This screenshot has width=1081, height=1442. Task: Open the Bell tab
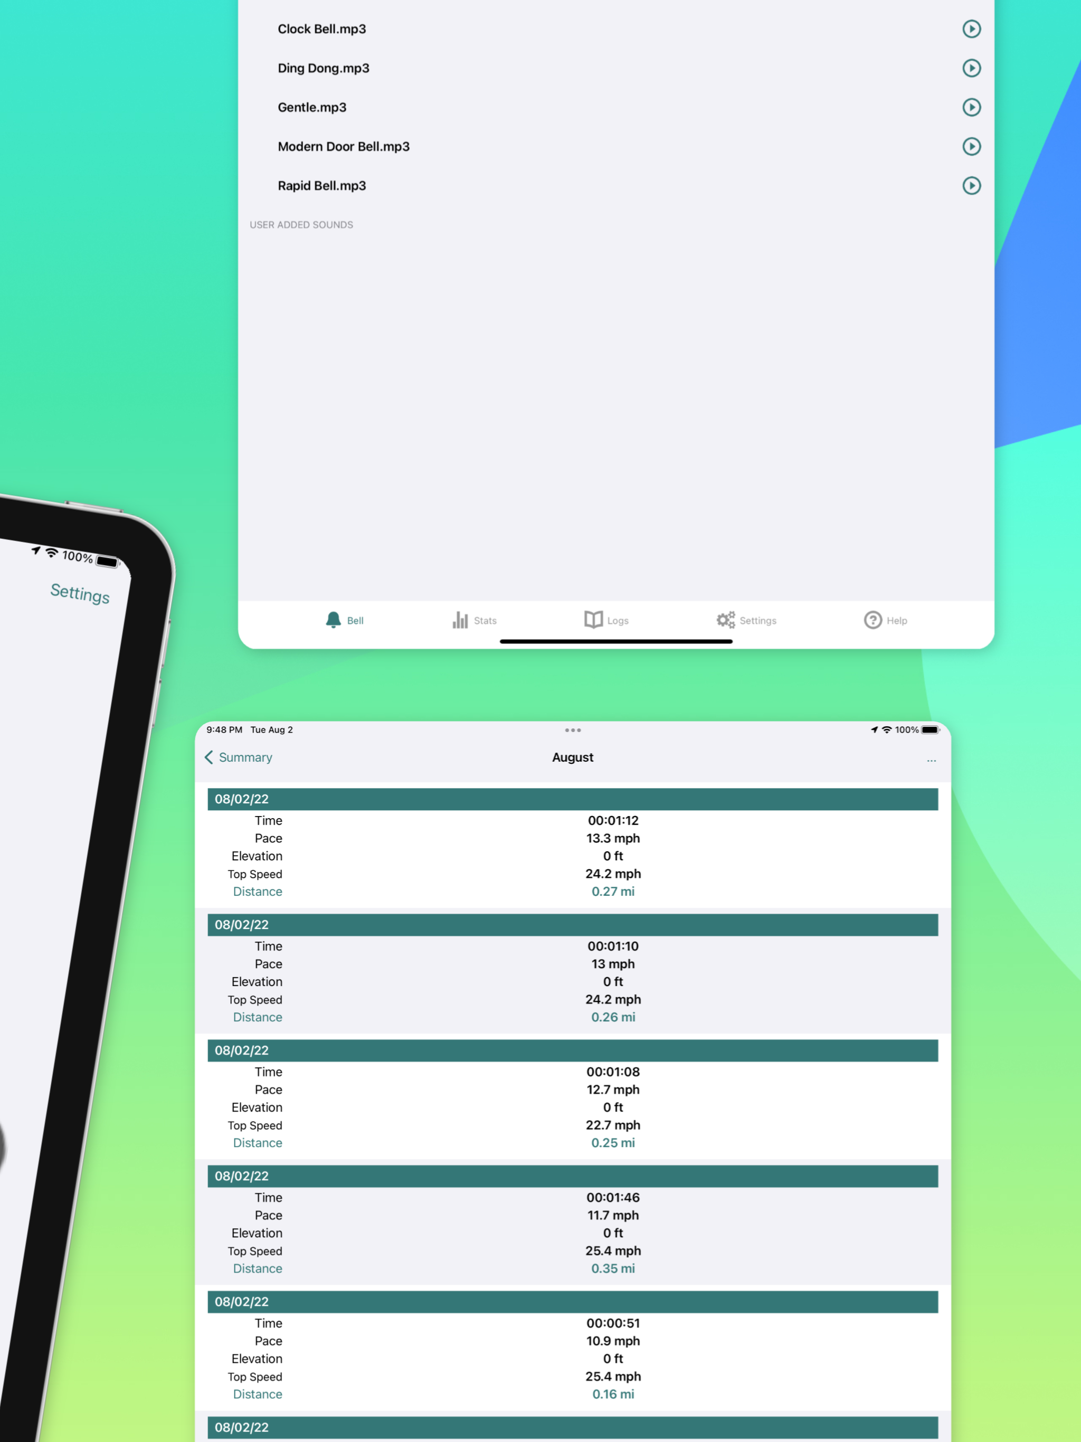tap(344, 620)
